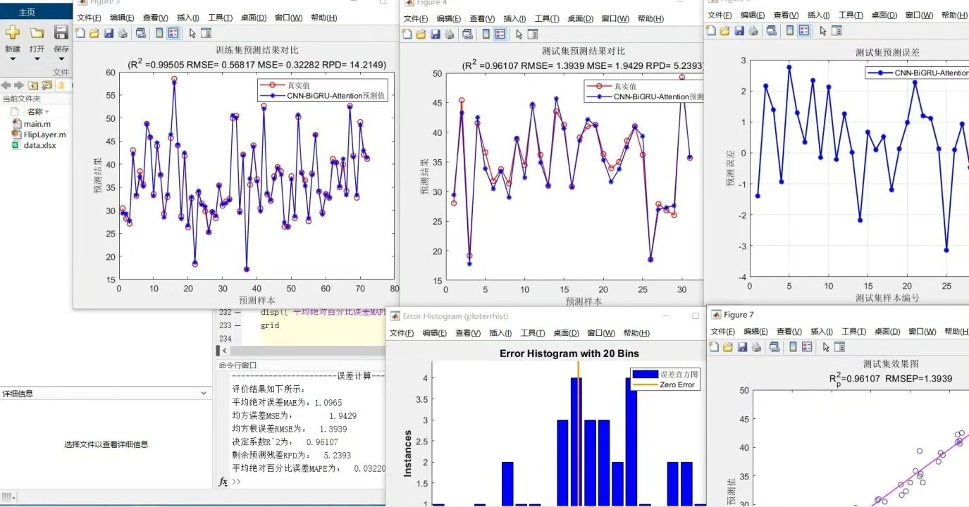
Task: Toggle Insert Colorbar icon in Figure 7 toolbar
Action: [792, 347]
